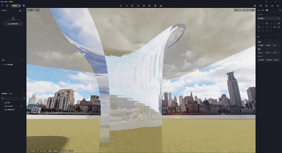Click the home icon at top right
The width and height of the screenshot is (282, 153).
point(255,6)
